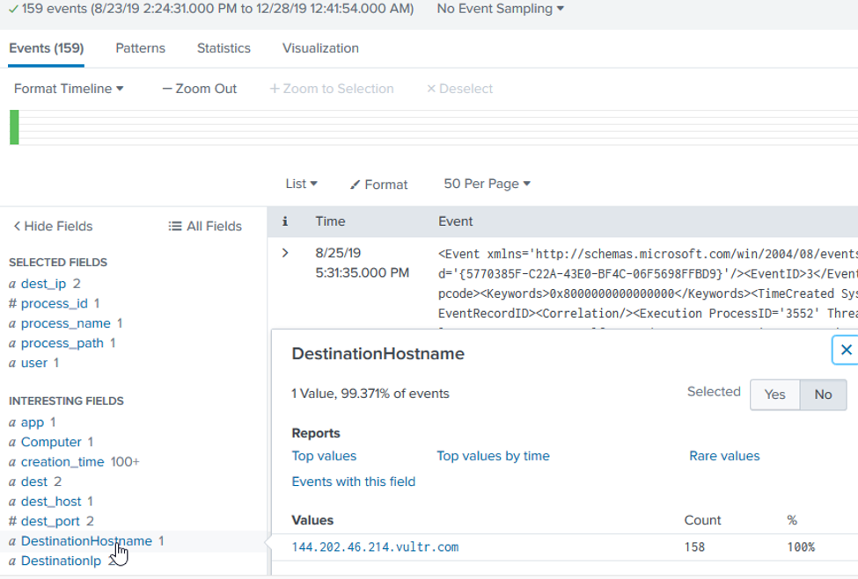The height and width of the screenshot is (579, 858).
Task: Open Format Timeline dropdown
Action: tap(69, 89)
